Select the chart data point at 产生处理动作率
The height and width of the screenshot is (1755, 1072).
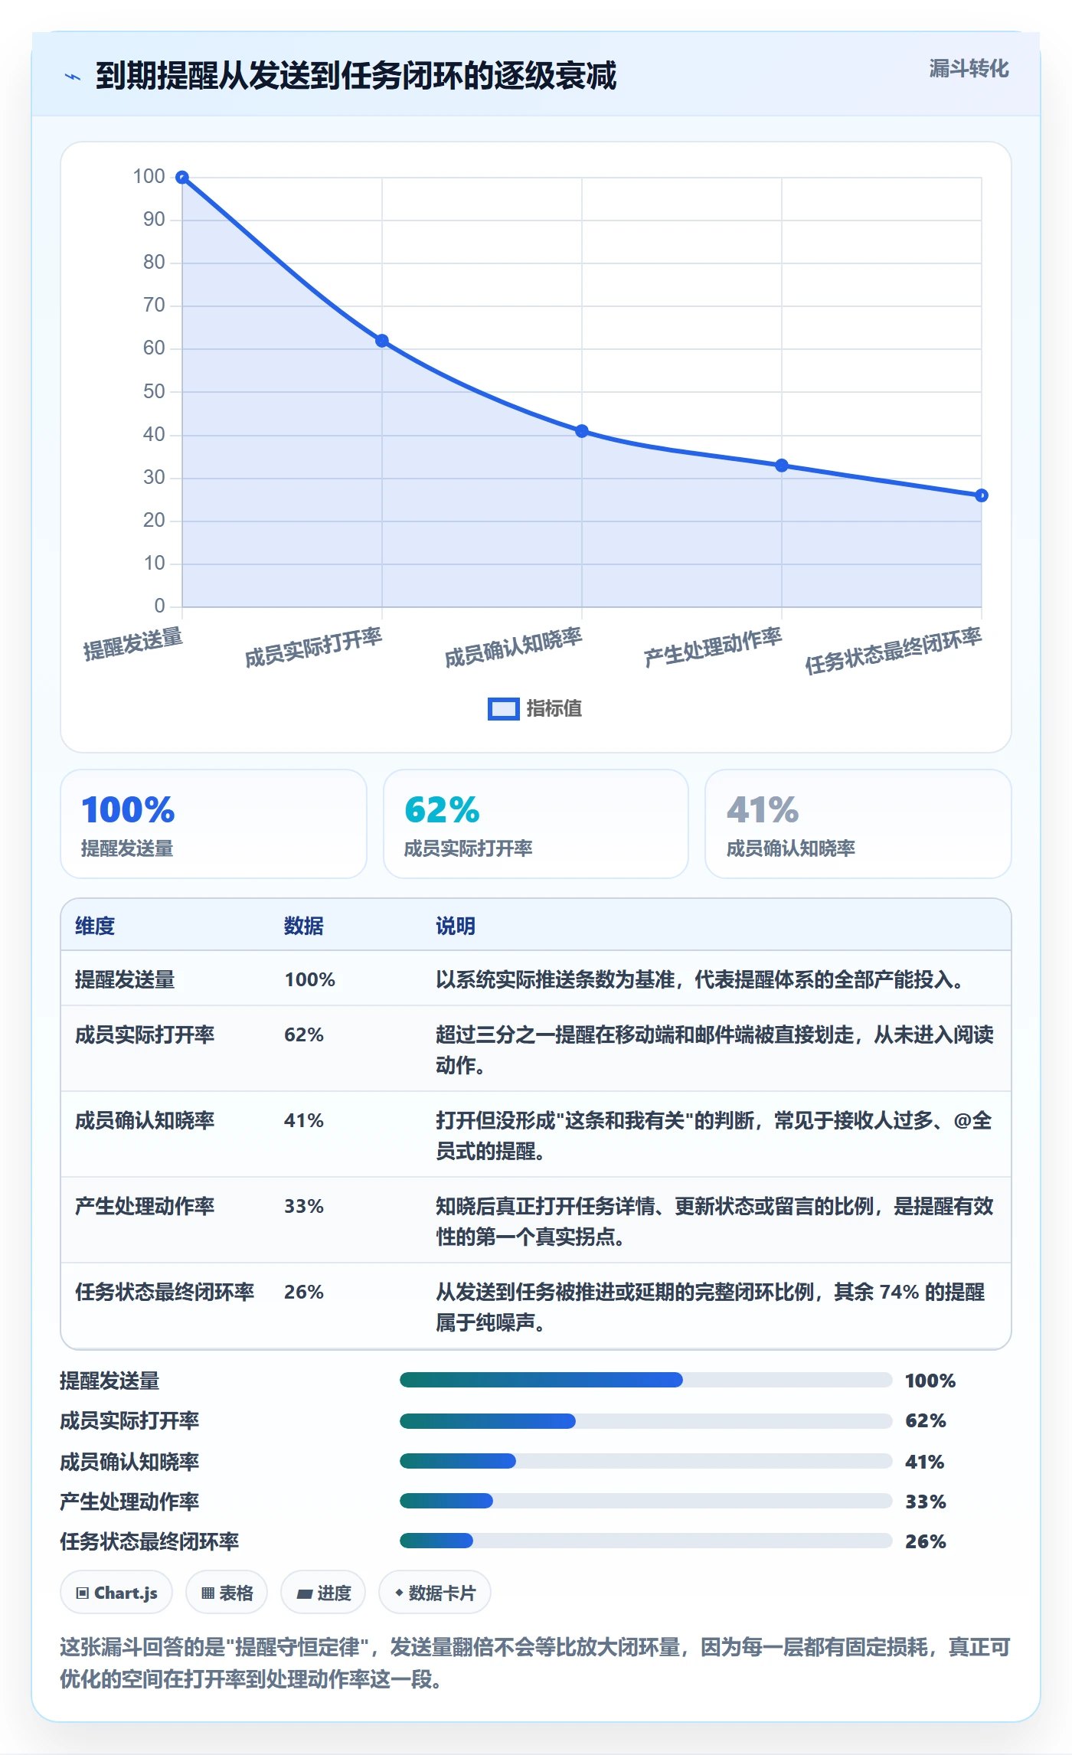[782, 466]
